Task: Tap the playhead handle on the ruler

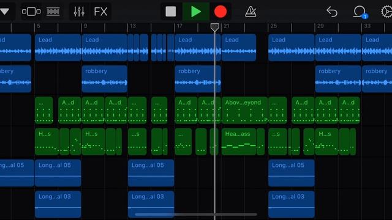Action: pos(215,28)
